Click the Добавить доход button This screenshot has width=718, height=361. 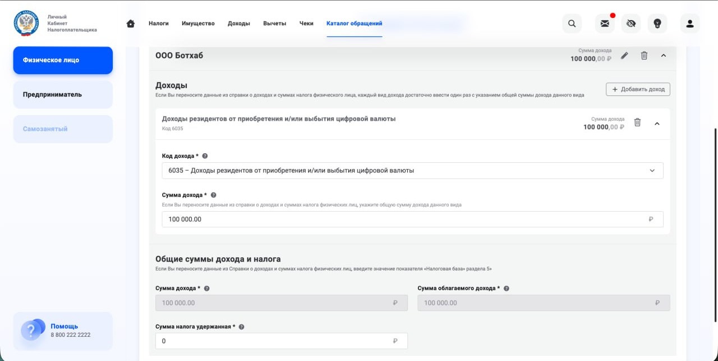pyautogui.click(x=638, y=89)
